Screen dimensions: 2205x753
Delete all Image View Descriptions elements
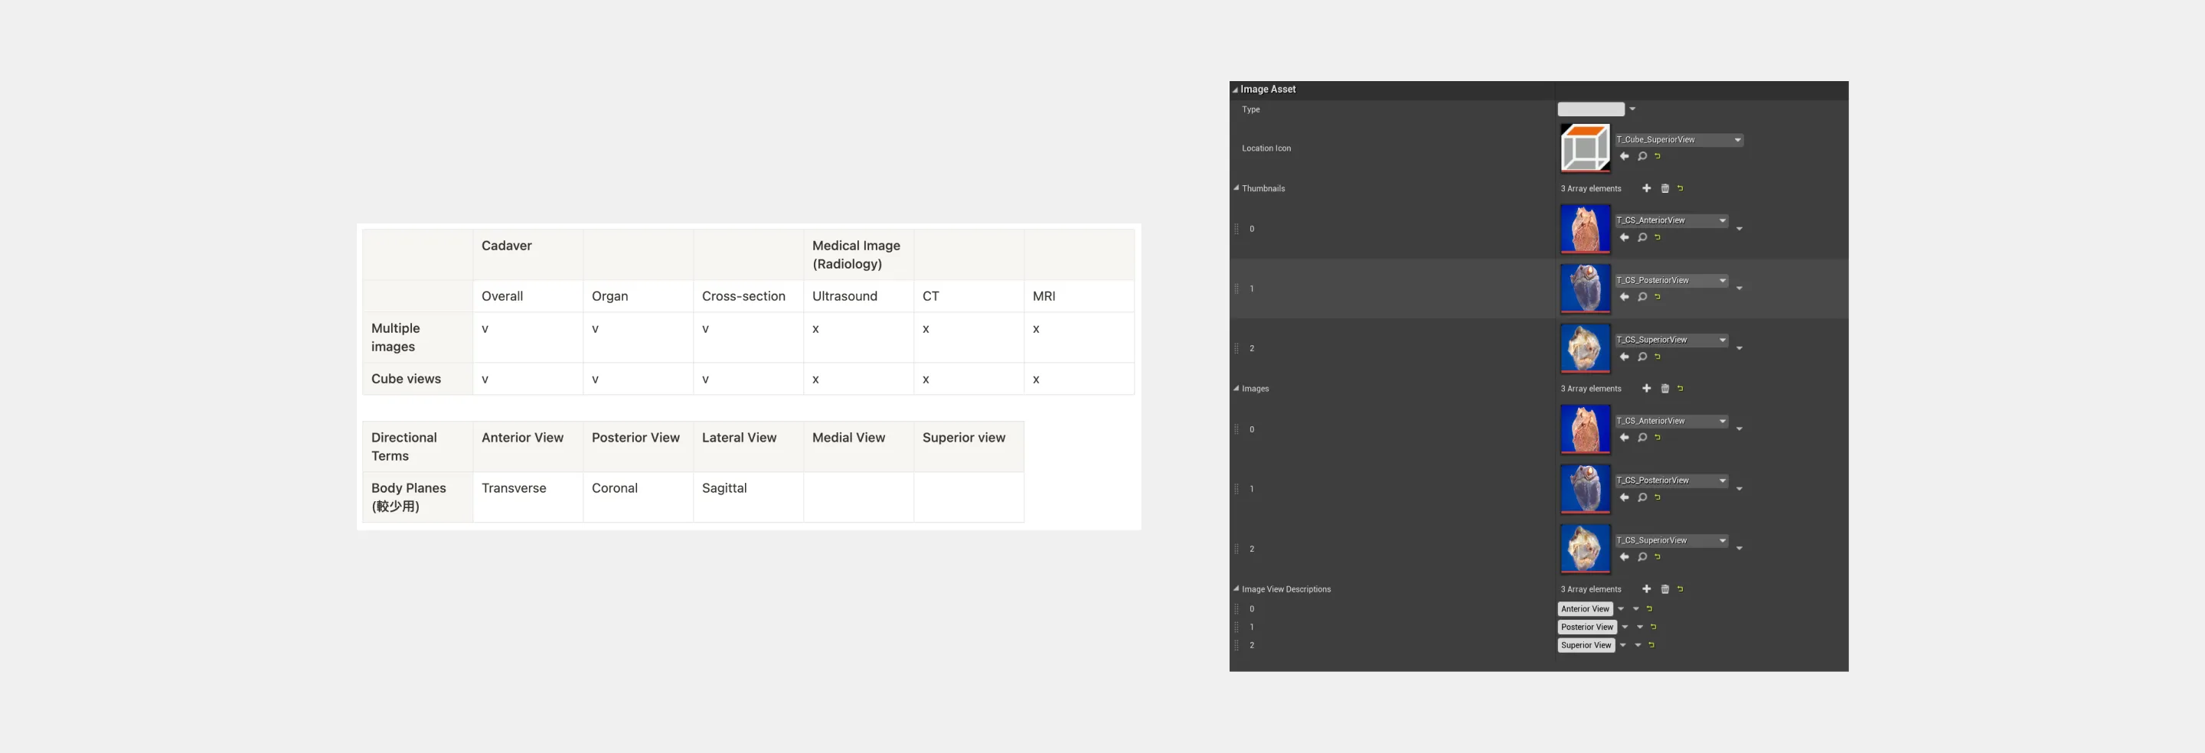tap(1665, 589)
